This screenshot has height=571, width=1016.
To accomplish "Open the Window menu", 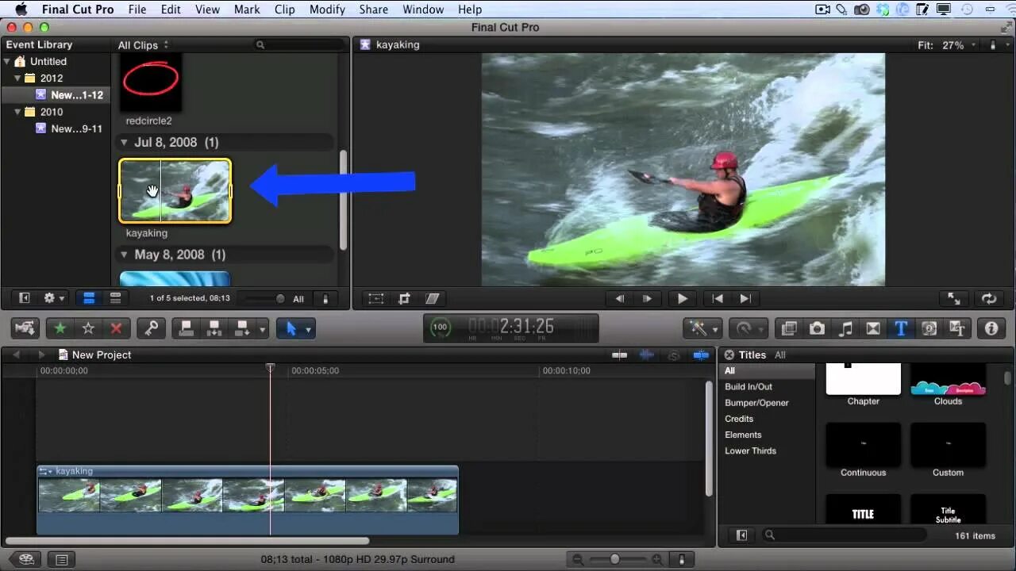I will 423,10.
